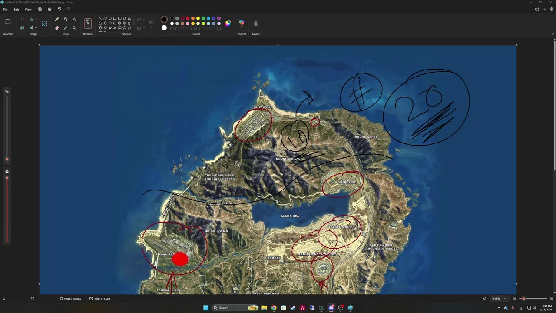Open the Windows Start menu

tap(206, 308)
